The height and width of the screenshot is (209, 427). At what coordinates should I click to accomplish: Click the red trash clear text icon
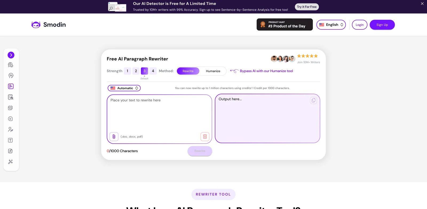[205, 137]
